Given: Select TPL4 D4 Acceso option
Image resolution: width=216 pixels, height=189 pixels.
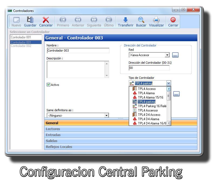Looking at the screenshot, I should click(148, 114).
